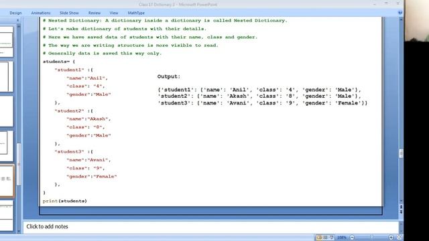429x241 pixels.
Task: Switch to Slide Sorter view
Action: tap(325, 238)
